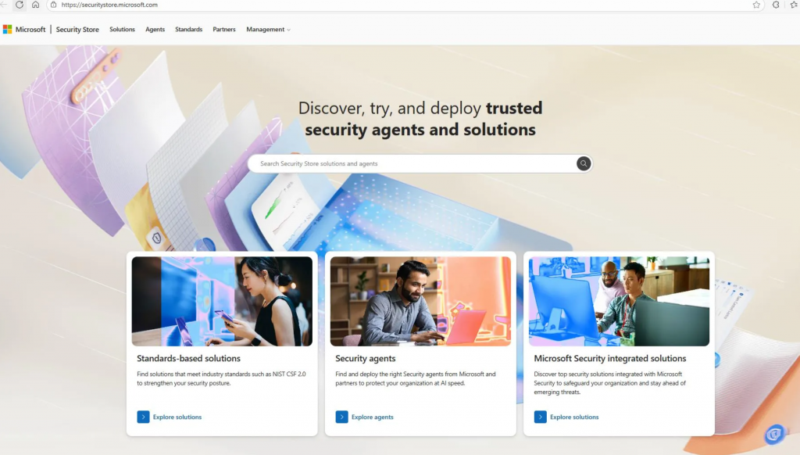View site information lock icon

(54, 5)
